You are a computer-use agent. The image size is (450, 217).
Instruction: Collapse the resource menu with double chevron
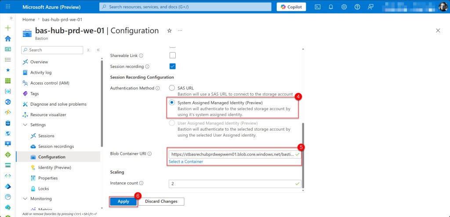(98, 50)
